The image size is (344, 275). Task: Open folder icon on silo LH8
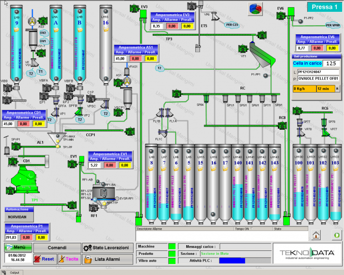pos(151,169)
